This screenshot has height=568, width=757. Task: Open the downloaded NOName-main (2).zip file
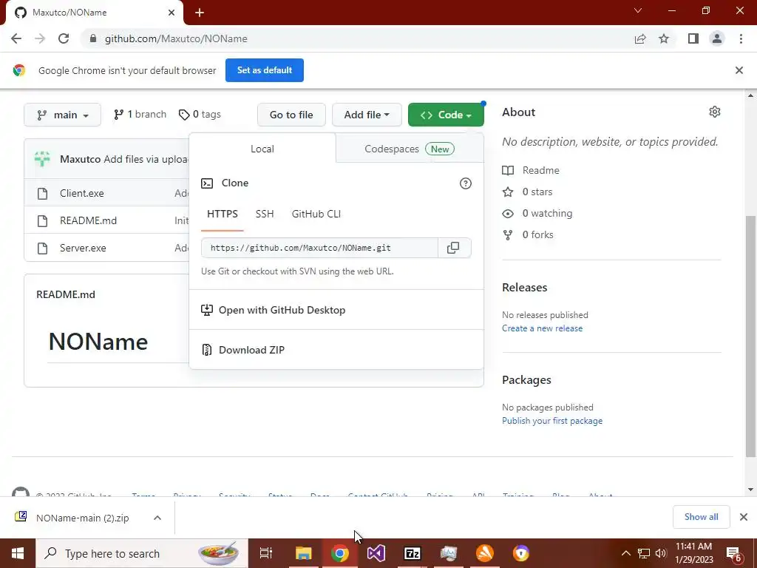(82, 518)
